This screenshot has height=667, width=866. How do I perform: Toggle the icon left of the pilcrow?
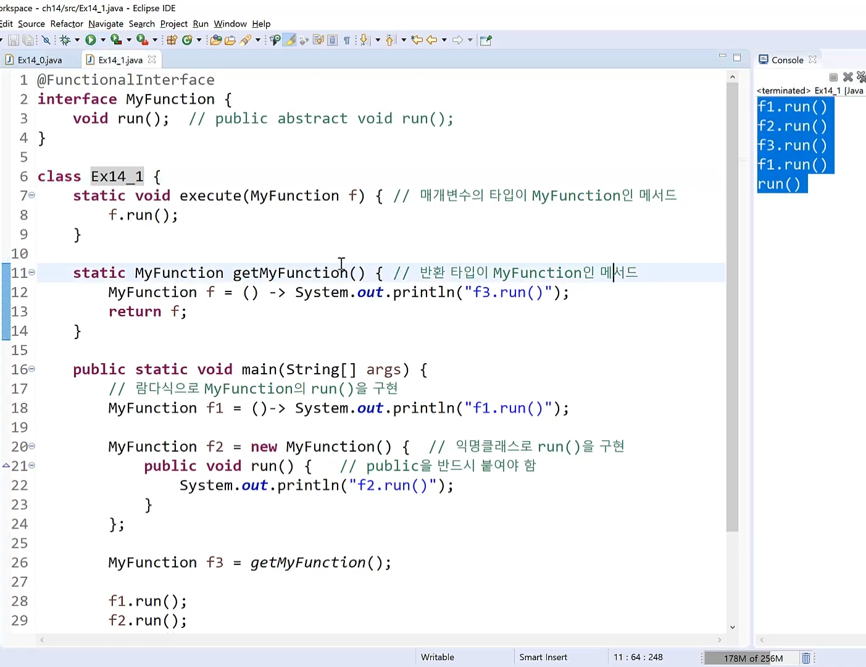tap(332, 40)
